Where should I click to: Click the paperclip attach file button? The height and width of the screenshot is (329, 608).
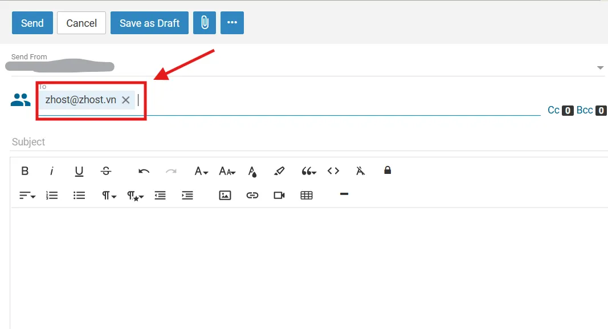pyautogui.click(x=204, y=23)
